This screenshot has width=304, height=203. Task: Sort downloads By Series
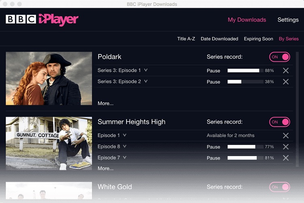click(289, 39)
